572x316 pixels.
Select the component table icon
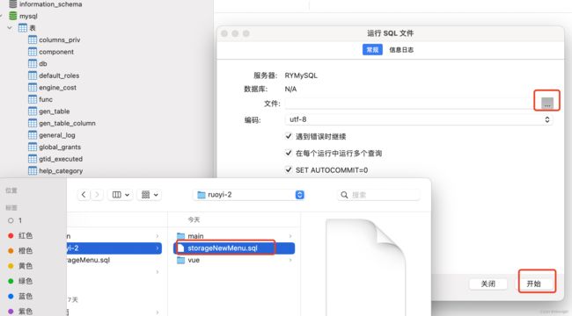(x=33, y=51)
